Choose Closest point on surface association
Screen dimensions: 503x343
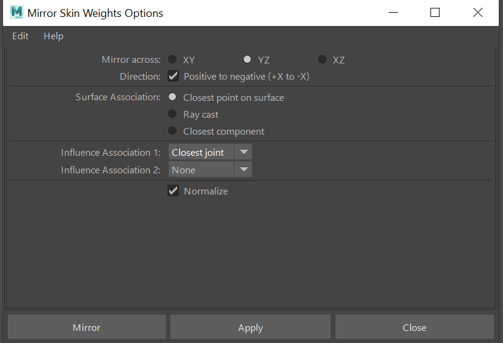[x=172, y=97]
